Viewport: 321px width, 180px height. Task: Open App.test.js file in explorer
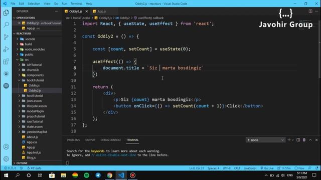pyautogui.click(x=34, y=152)
